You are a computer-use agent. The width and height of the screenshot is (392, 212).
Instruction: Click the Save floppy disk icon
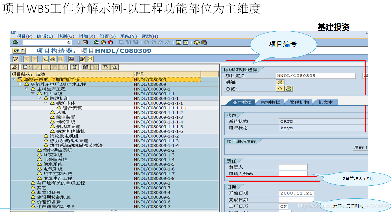85,42
